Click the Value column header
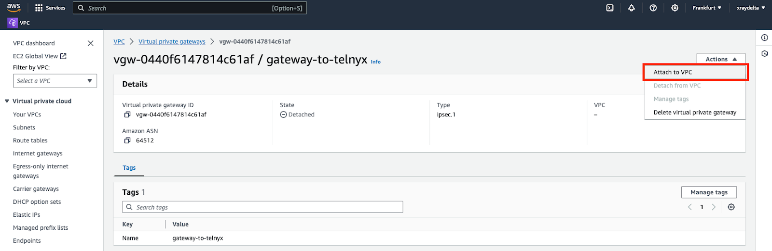The width and height of the screenshot is (772, 251). click(x=180, y=224)
